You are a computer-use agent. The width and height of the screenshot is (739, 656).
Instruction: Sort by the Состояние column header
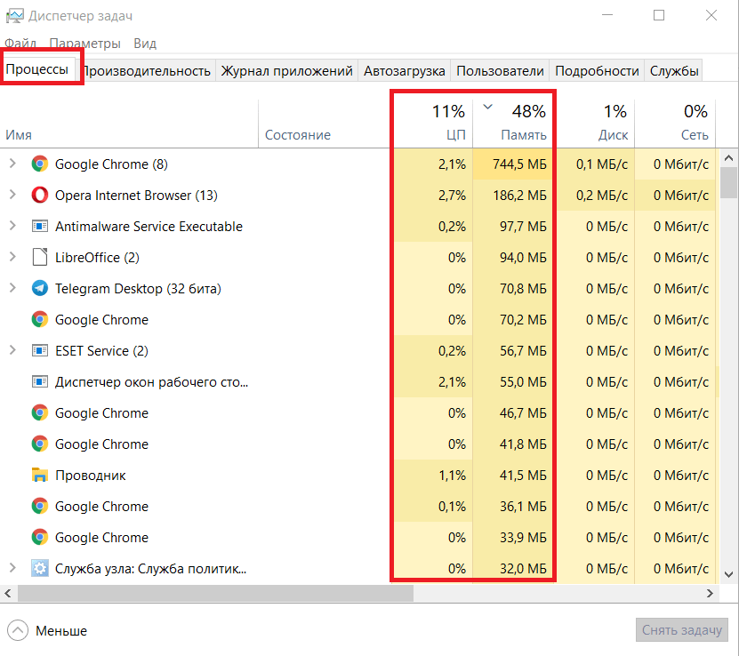[x=325, y=124]
